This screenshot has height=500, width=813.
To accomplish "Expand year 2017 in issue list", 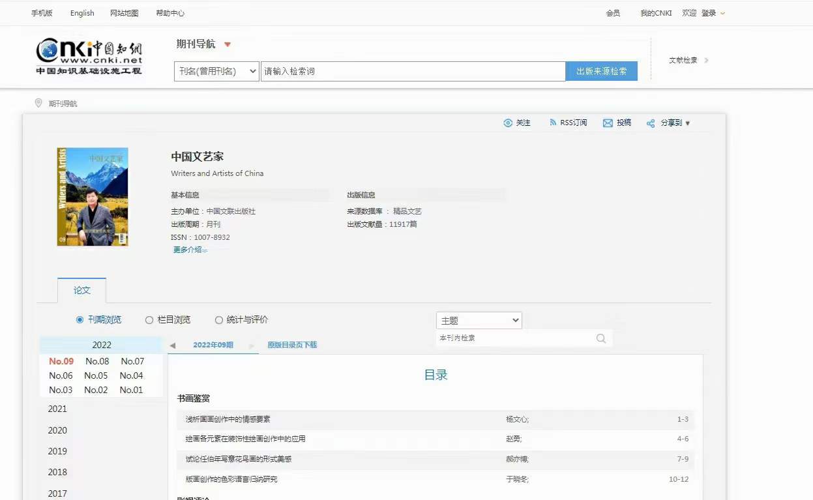I will pyautogui.click(x=57, y=493).
